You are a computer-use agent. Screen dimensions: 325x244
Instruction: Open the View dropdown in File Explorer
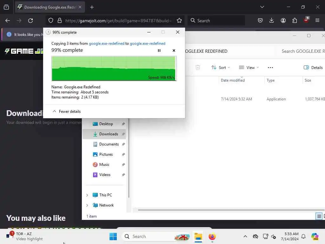(249, 68)
